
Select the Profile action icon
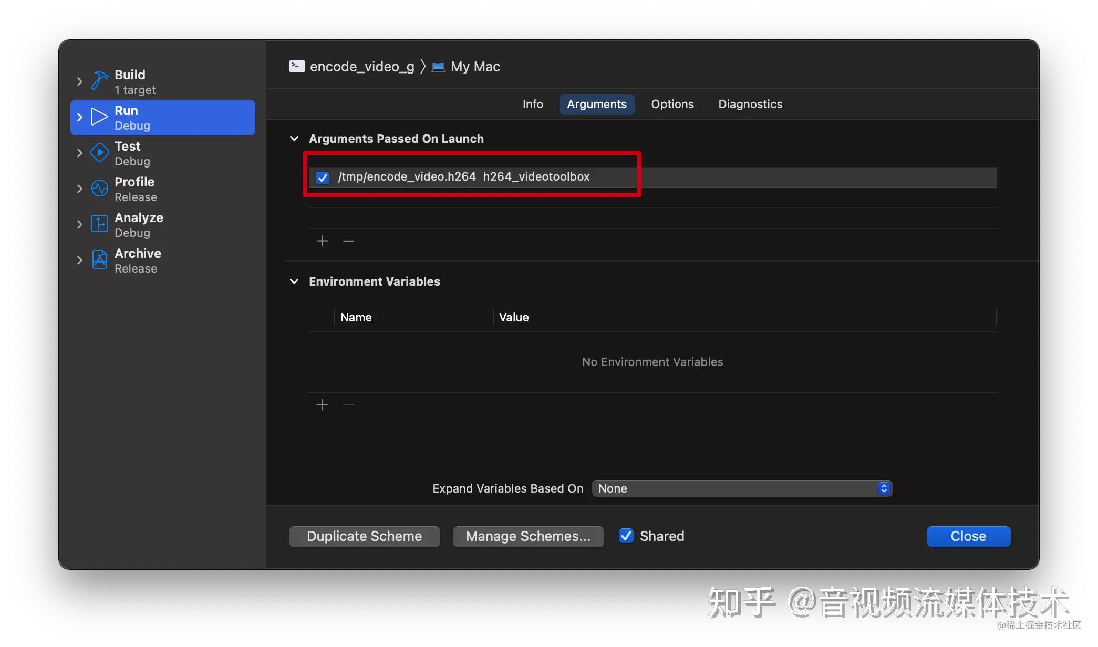pos(99,188)
